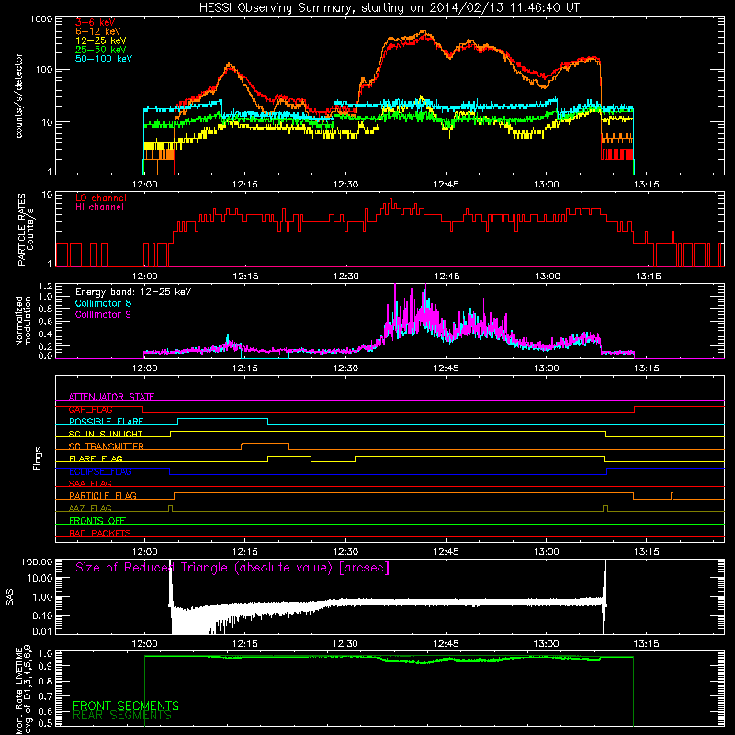735x735 pixels.
Task: Click the 100.00 tick on SAS axis
Action: [x=37, y=561]
